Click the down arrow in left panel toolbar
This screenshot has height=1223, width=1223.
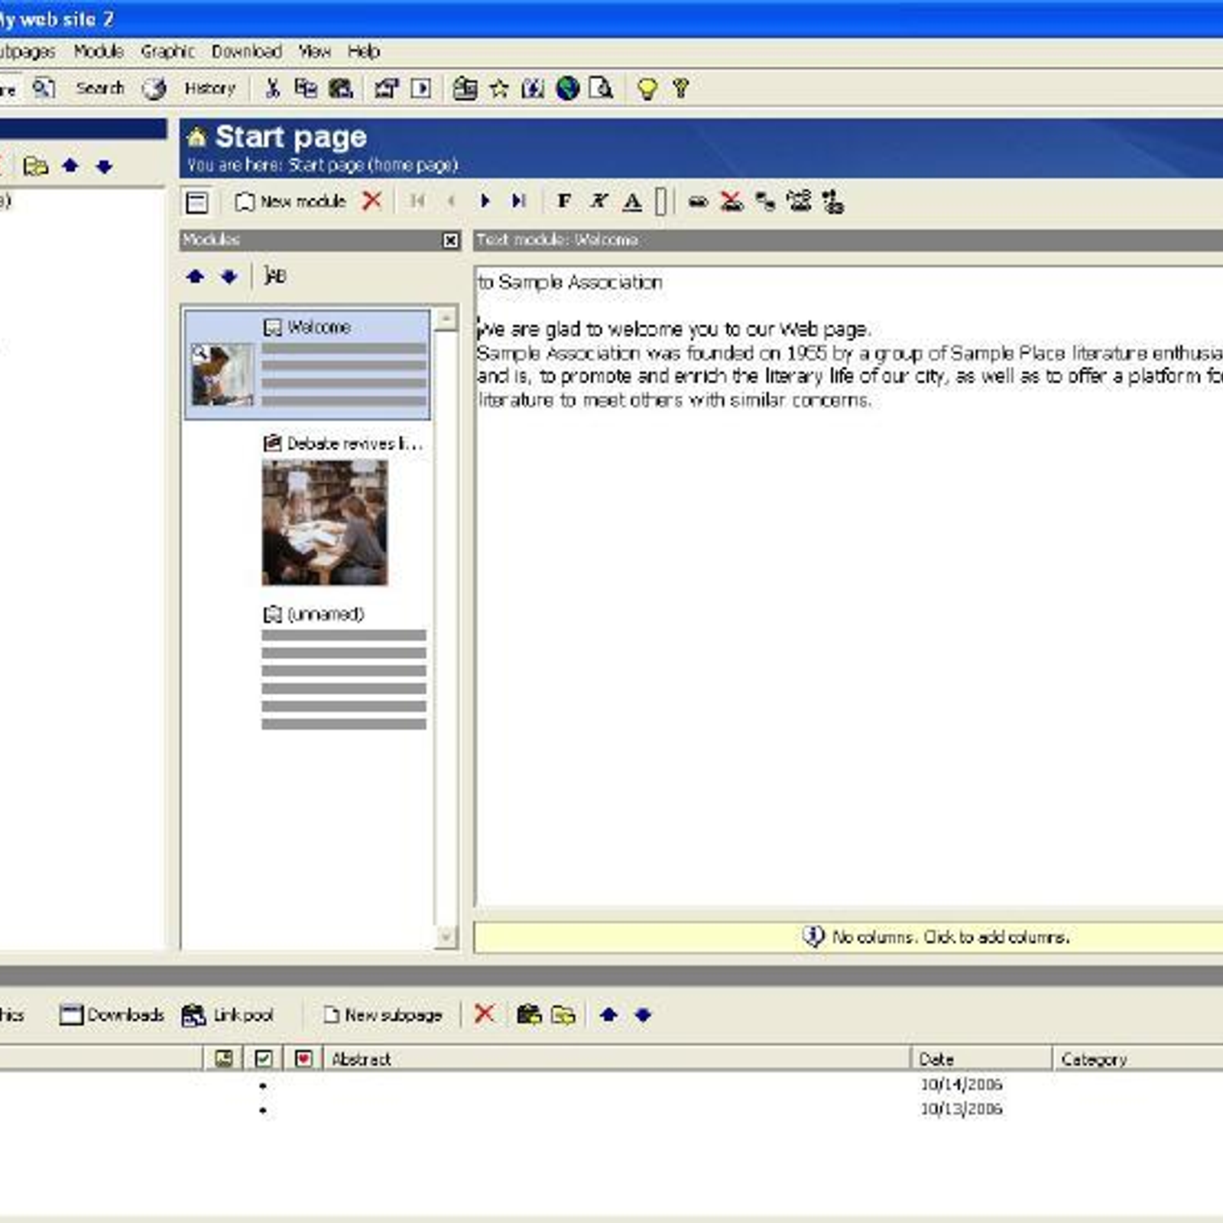(x=105, y=166)
